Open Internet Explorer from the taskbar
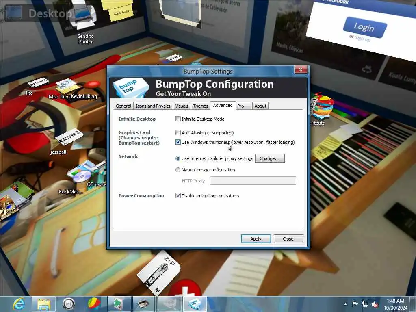The image size is (416, 312). (x=19, y=304)
